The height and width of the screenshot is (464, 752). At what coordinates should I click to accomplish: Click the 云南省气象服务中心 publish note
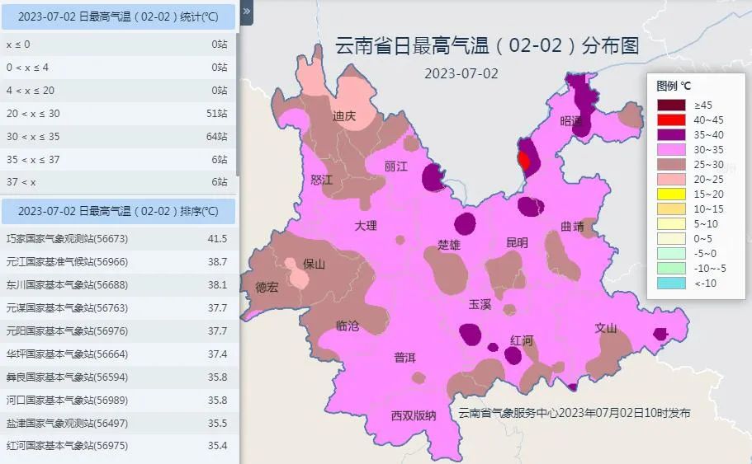574,413
